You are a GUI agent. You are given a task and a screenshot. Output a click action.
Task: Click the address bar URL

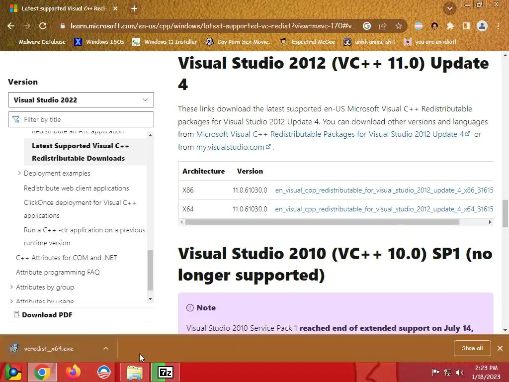point(213,26)
